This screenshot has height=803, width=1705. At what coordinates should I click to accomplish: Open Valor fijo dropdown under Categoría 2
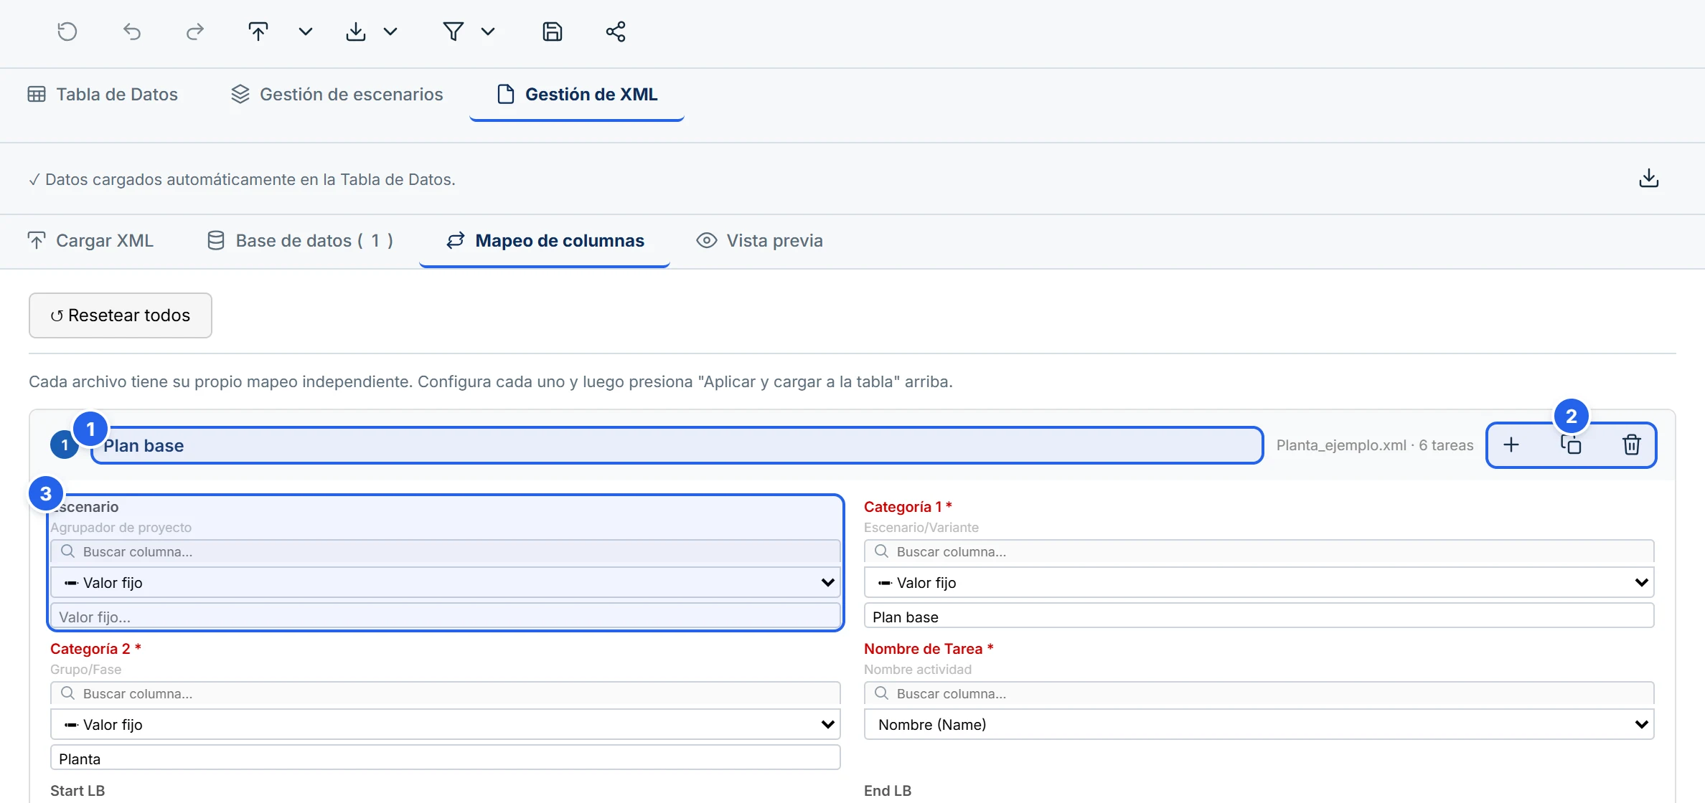[x=445, y=724]
